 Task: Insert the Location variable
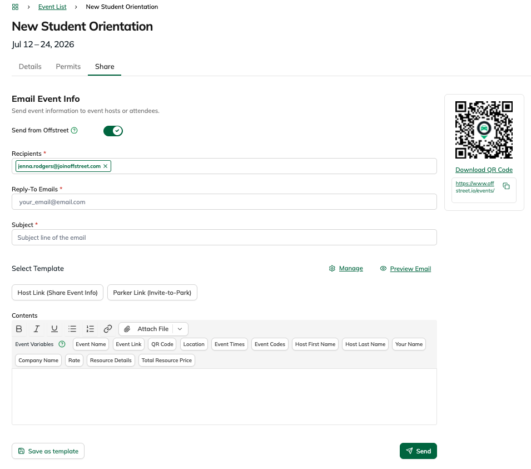[x=193, y=344]
